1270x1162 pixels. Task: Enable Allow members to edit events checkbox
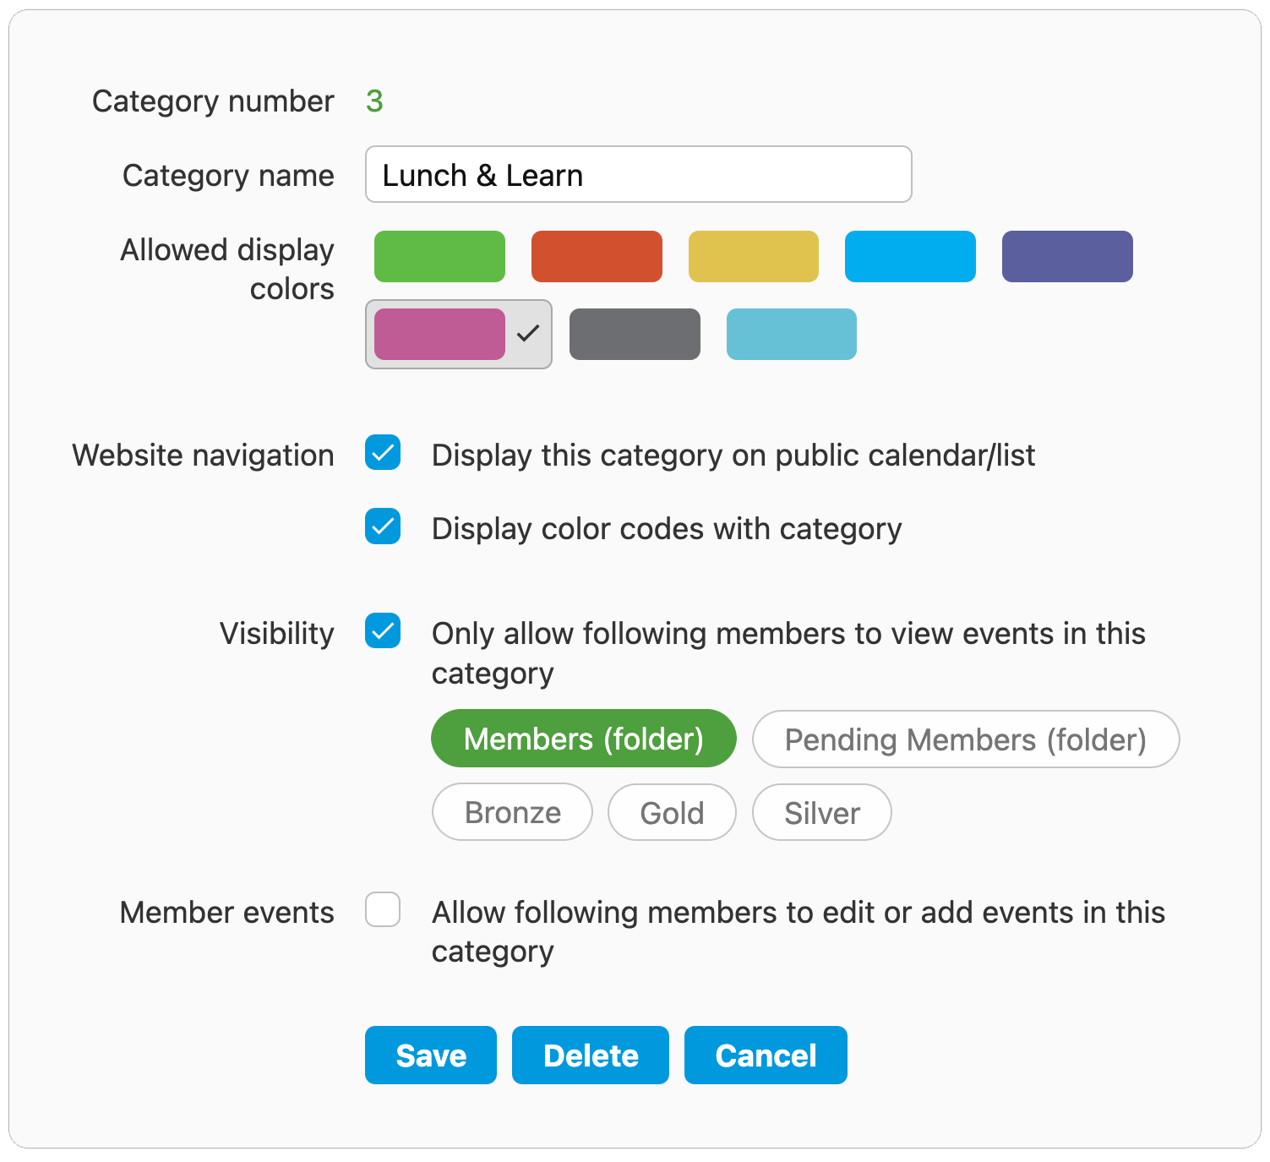[x=383, y=910]
